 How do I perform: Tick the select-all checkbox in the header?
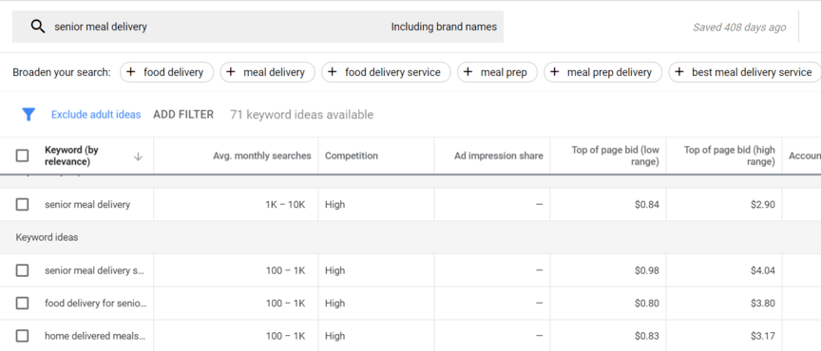tap(22, 156)
